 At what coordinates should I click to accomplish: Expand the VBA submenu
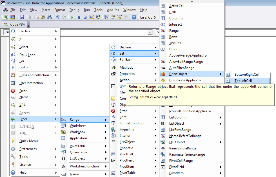pos(35,105)
